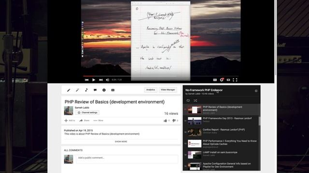Click the video title text
The height and width of the screenshot is (173, 309).
pyautogui.click(x=114, y=102)
